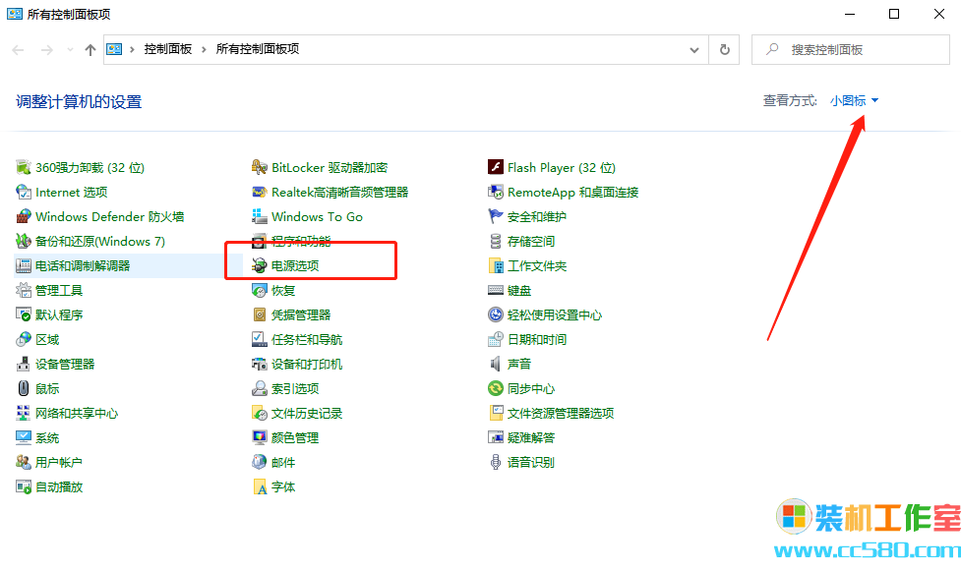Click the 默认程序 icon
Screen dimensions: 961x571
coord(24,314)
